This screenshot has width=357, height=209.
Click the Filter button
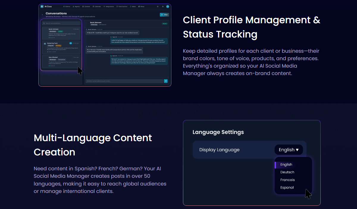click(x=164, y=15)
